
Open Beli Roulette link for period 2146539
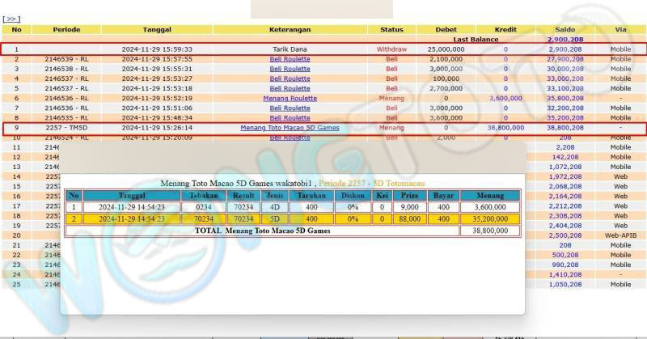pyautogui.click(x=290, y=59)
